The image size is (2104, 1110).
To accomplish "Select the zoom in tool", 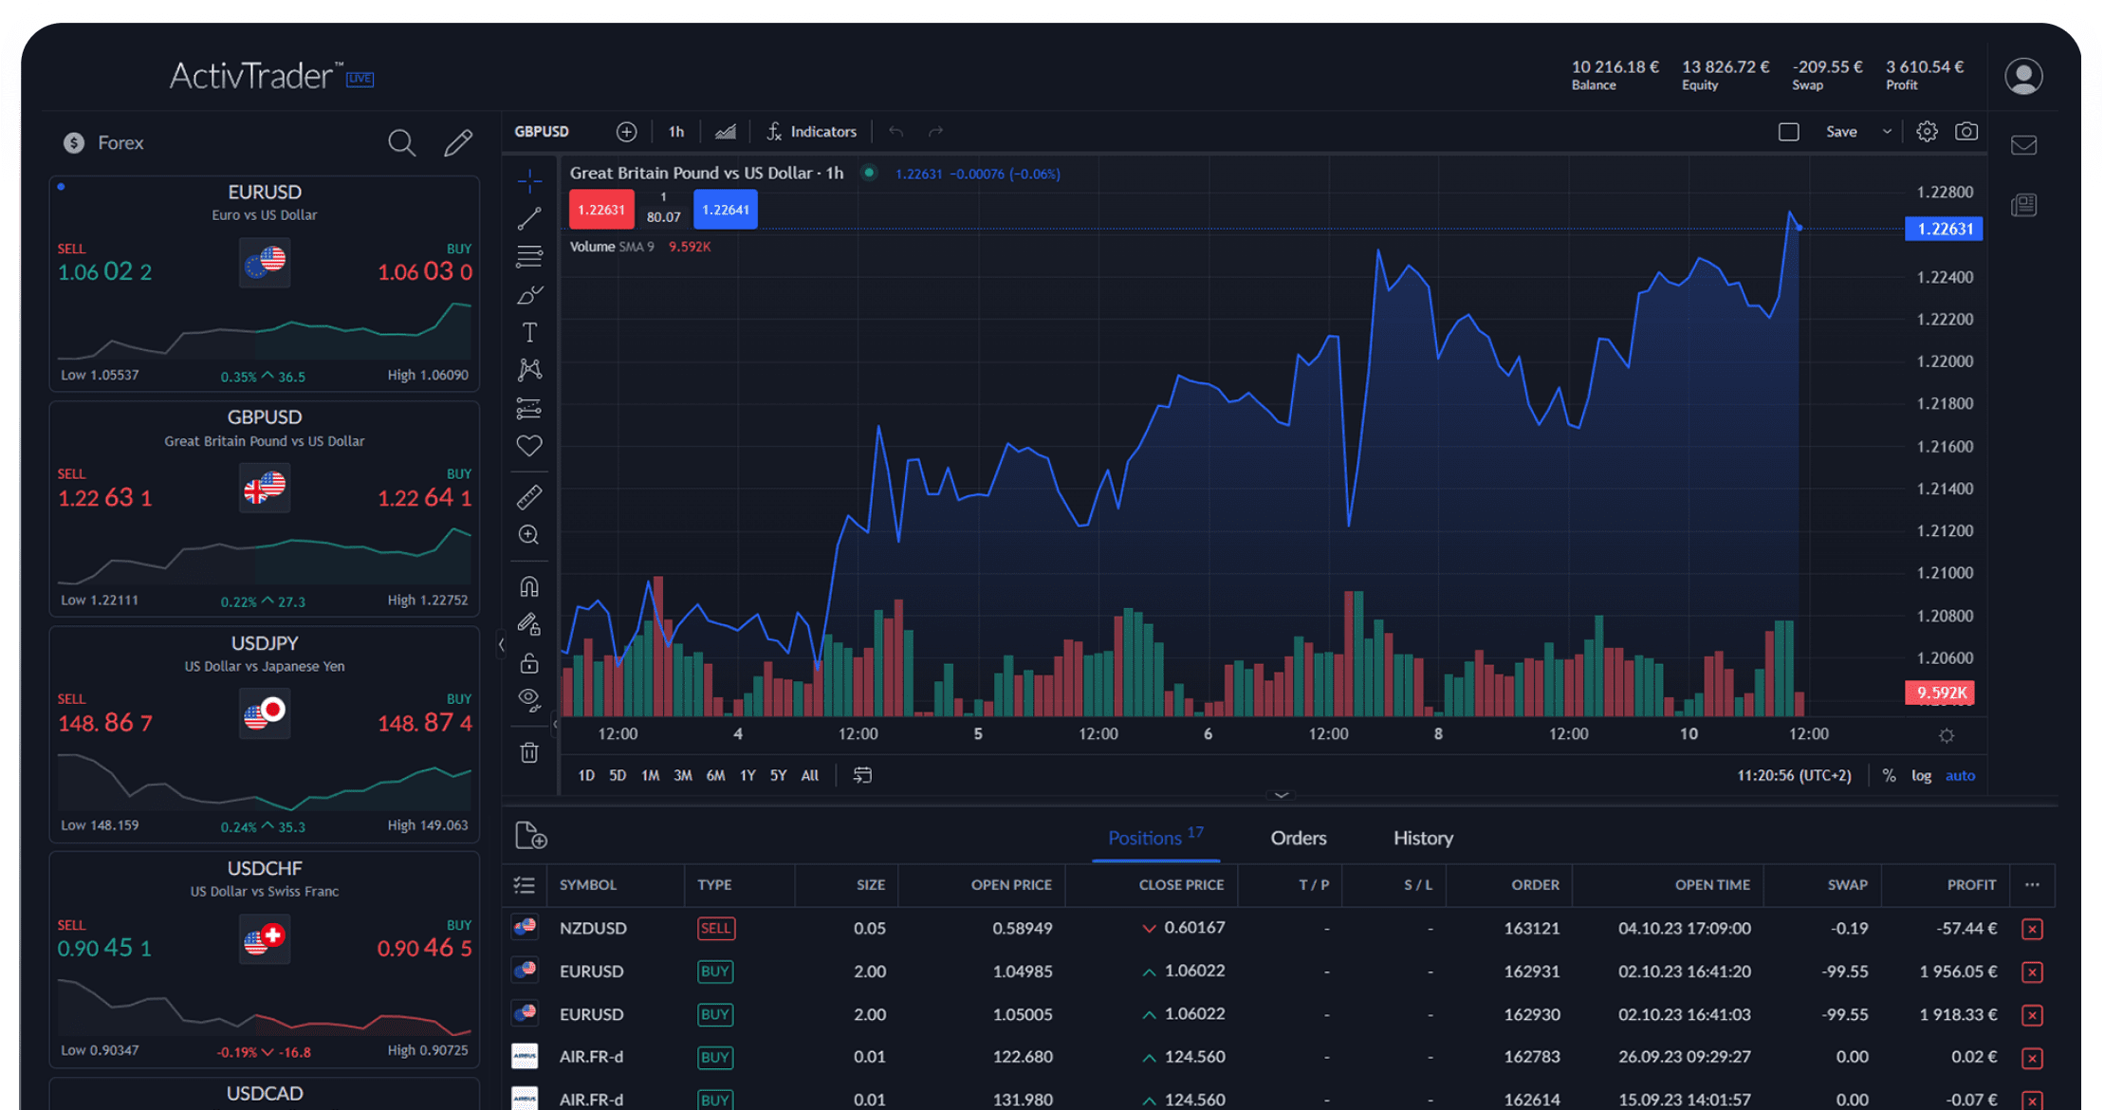I will point(529,535).
